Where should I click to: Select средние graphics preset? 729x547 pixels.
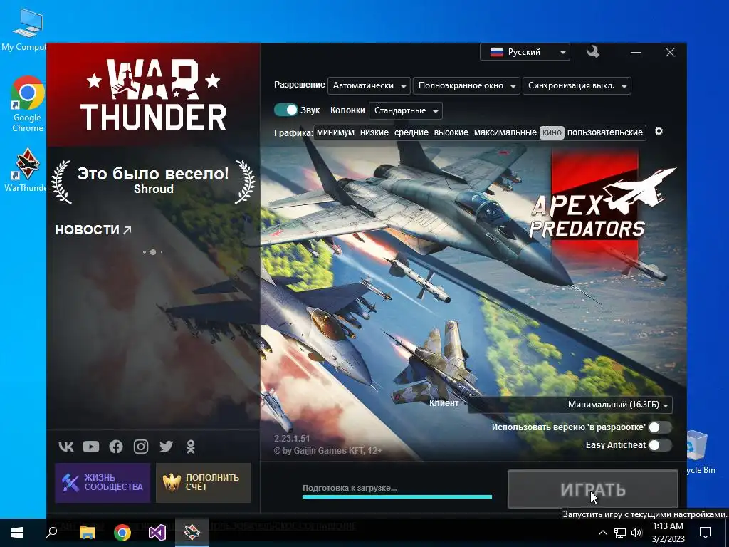pyautogui.click(x=411, y=132)
